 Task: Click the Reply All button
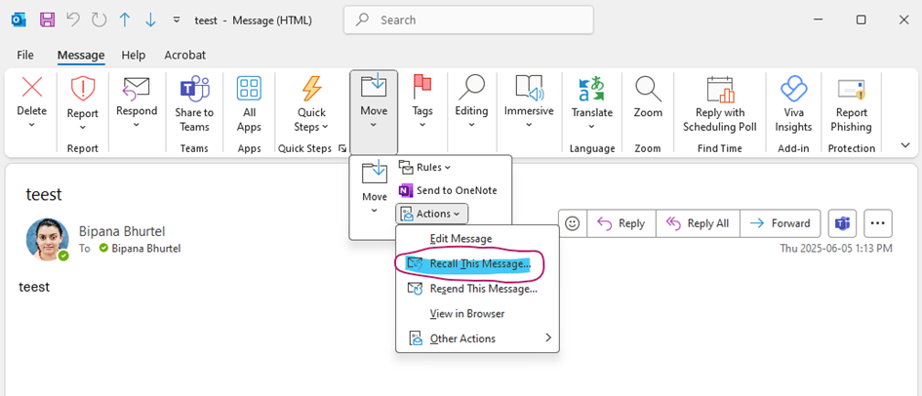(698, 223)
